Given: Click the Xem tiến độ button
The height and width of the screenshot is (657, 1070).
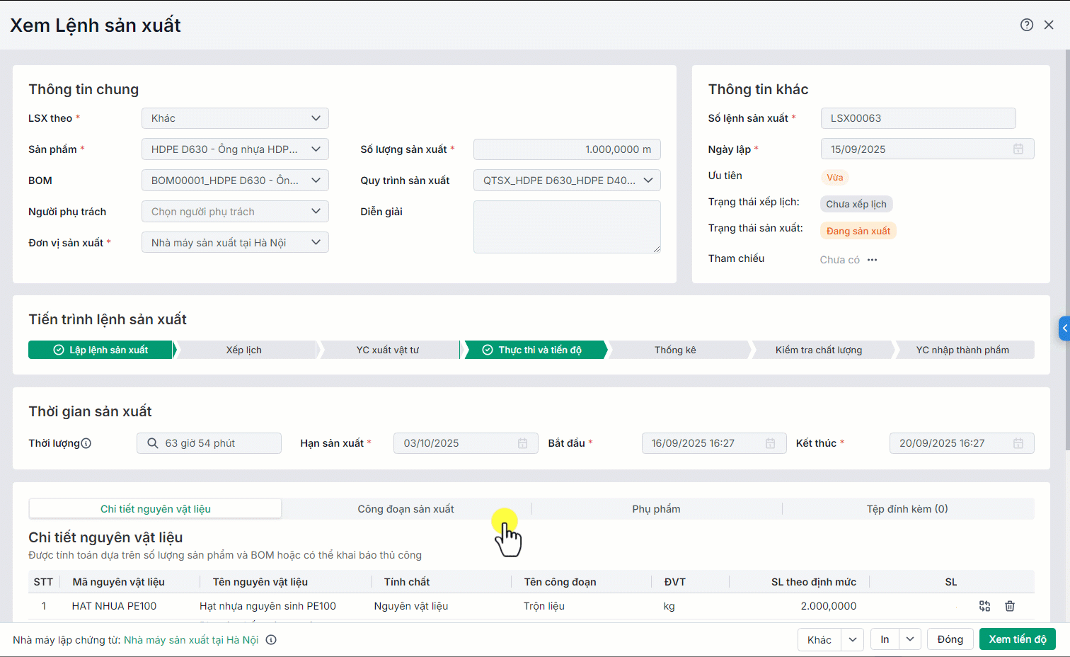Looking at the screenshot, I should click(x=1017, y=639).
